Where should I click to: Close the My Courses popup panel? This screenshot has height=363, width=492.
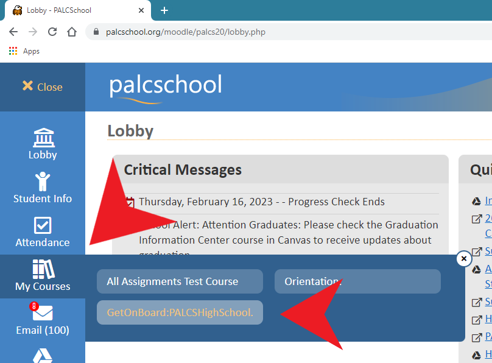point(464,259)
